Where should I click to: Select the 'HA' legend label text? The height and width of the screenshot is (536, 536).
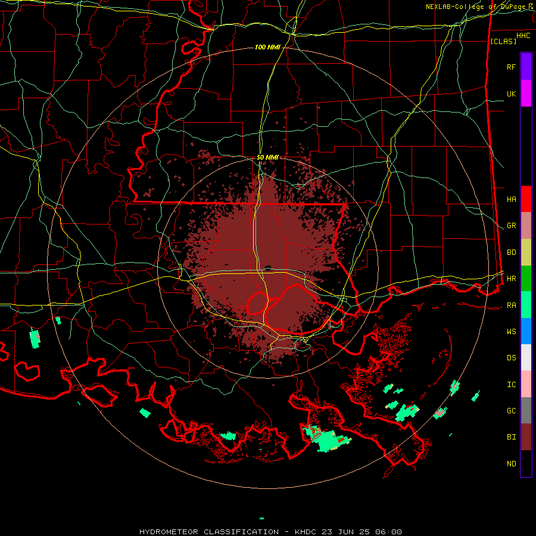tap(511, 200)
